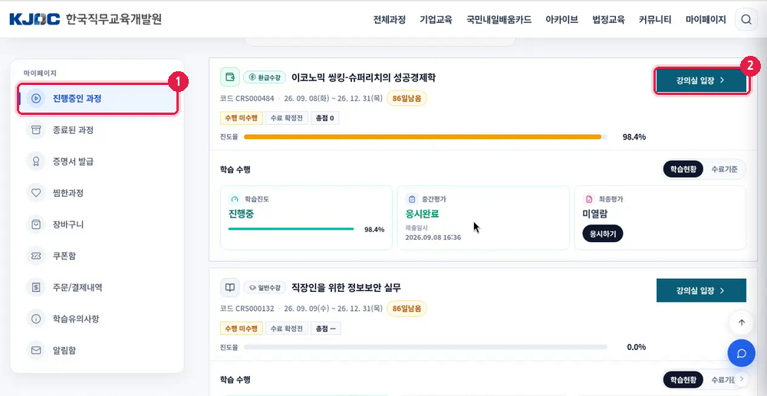Click the ticket icon beside 쿠폰함
Screen dimensions: 767x396
(x=36, y=256)
